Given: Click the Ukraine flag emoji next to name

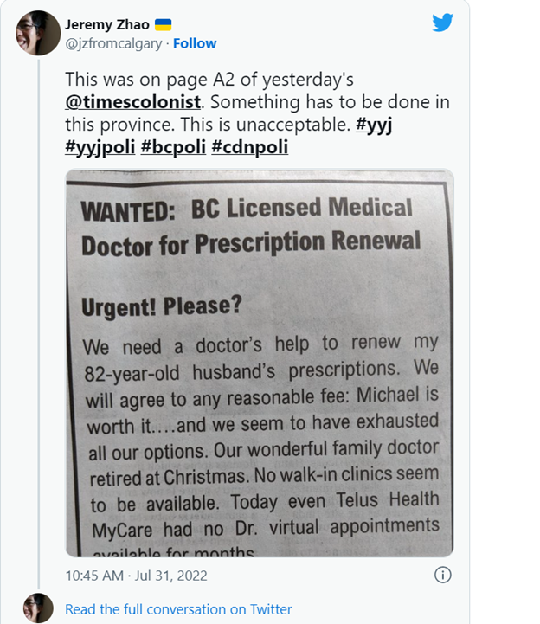Looking at the screenshot, I should (162, 25).
